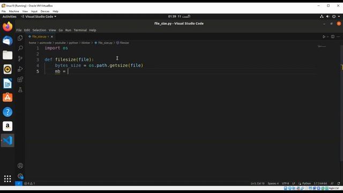Click the home breadcrumb segment
The image size is (343, 193).
32,43
